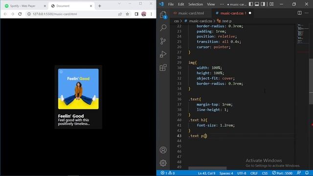The height and width of the screenshot is (176, 313).
Task: Open the Customize Layout icon
Action: click(271, 4)
